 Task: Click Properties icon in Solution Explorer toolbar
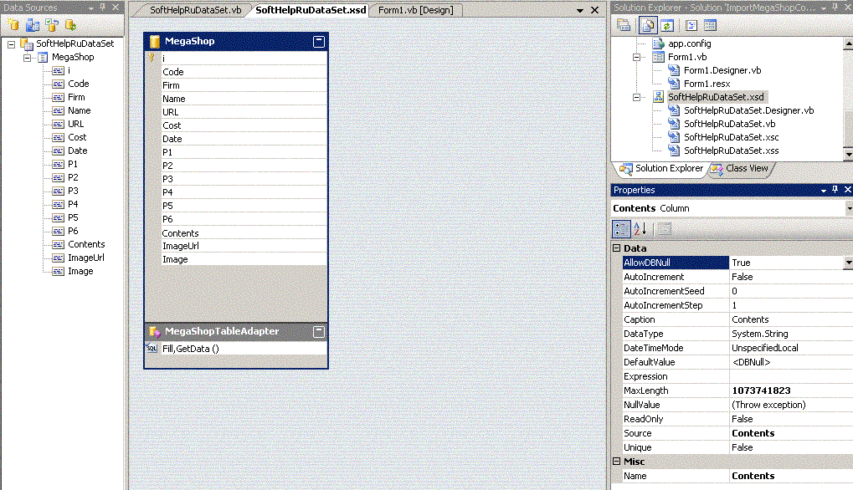pyautogui.click(x=624, y=25)
